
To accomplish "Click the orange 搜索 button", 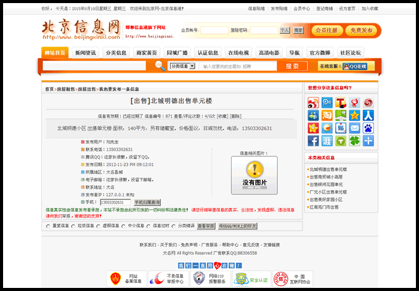I will pyautogui.click(x=296, y=66).
